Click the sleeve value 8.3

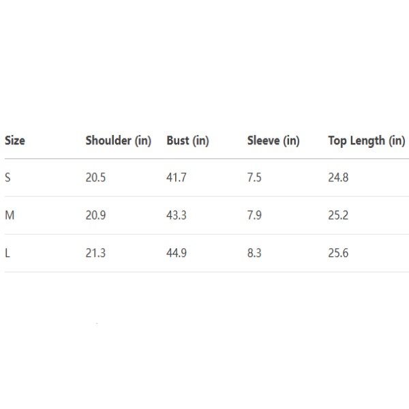pyautogui.click(x=254, y=253)
